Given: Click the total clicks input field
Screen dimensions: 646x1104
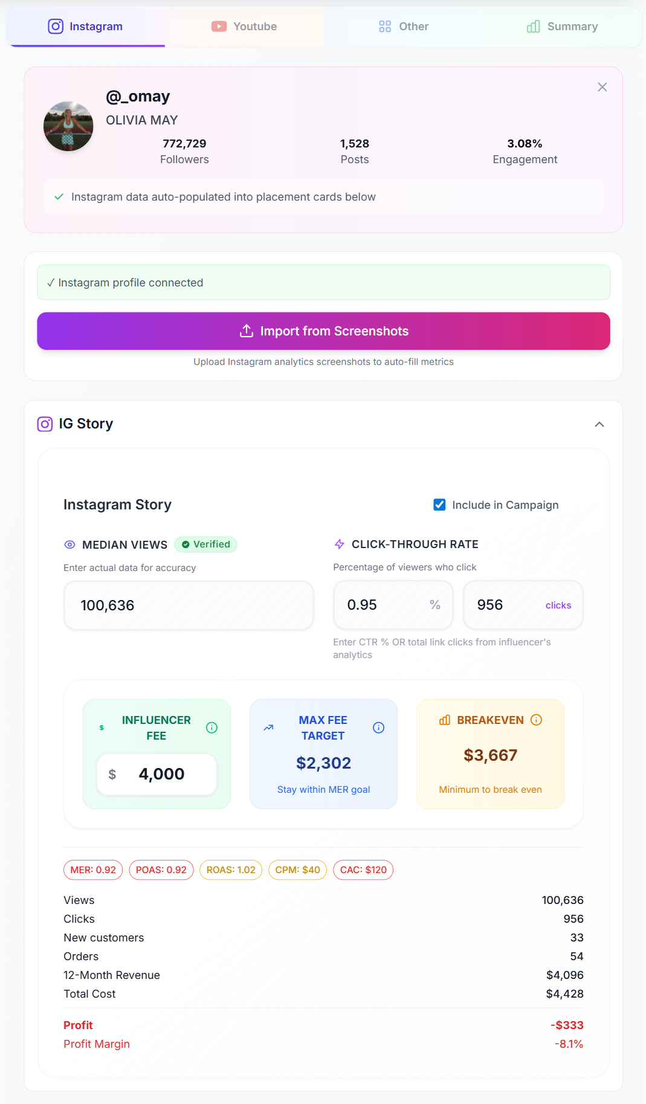Looking at the screenshot, I should (x=508, y=605).
